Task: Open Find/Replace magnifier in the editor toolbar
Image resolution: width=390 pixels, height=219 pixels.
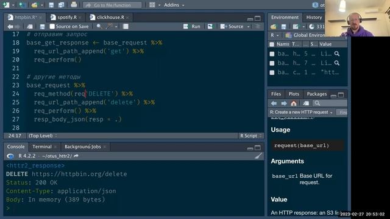Action: (99, 26)
